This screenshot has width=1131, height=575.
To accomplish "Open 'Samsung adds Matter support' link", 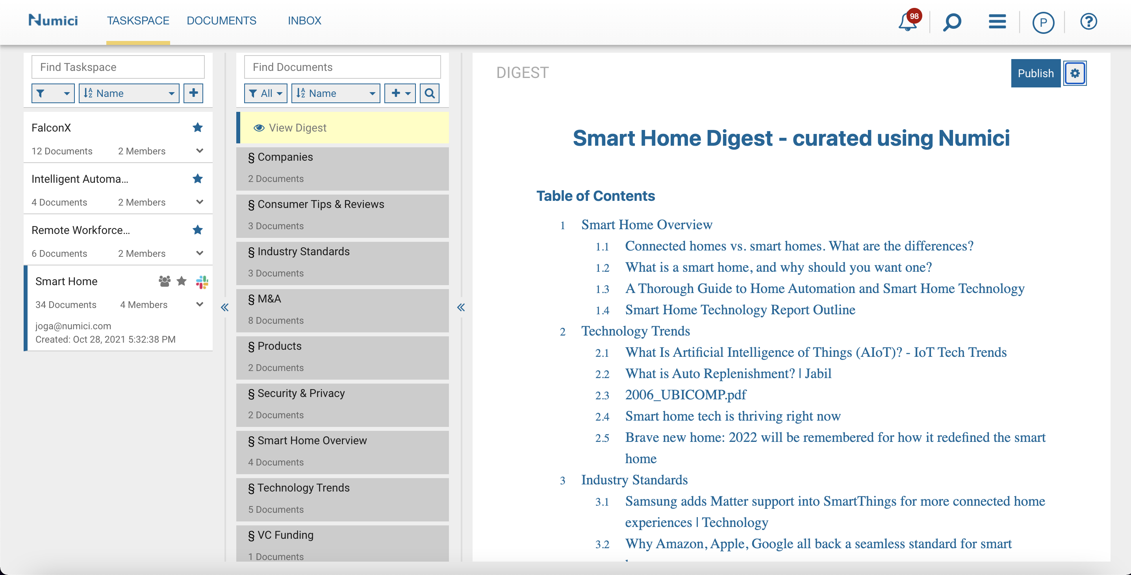I will pyautogui.click(x=834, y=512).
